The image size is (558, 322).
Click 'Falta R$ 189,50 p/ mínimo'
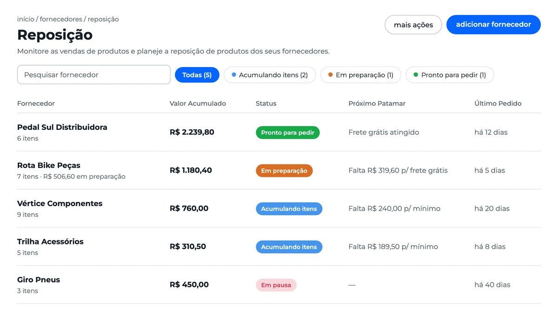coord(393,247)
